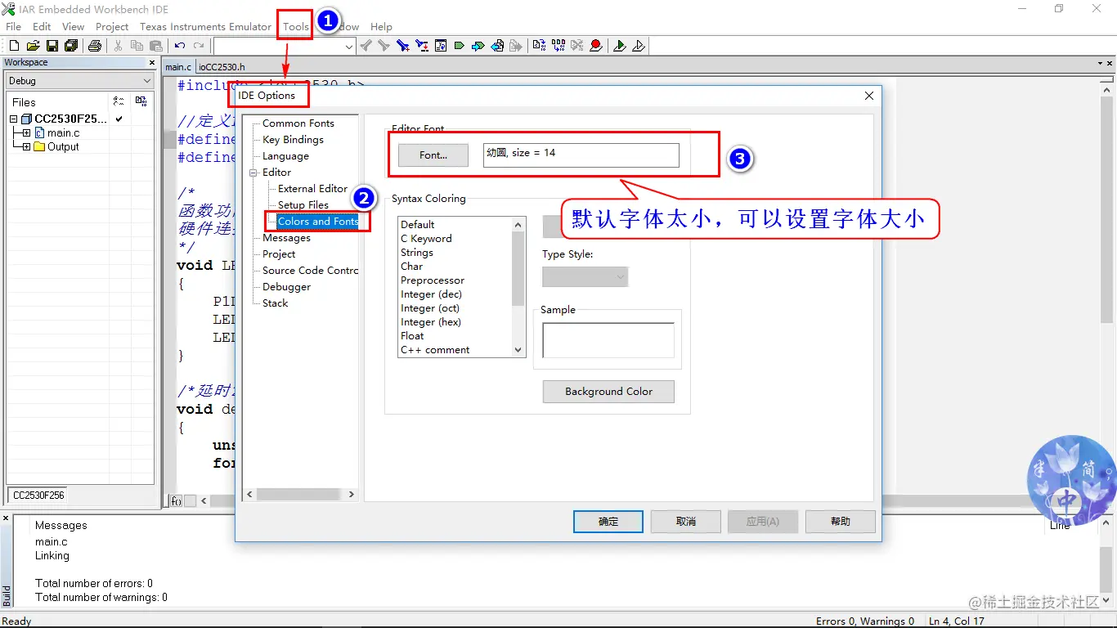
Task: Open Replace with the toolbar icon
Action: click(421, 46)
